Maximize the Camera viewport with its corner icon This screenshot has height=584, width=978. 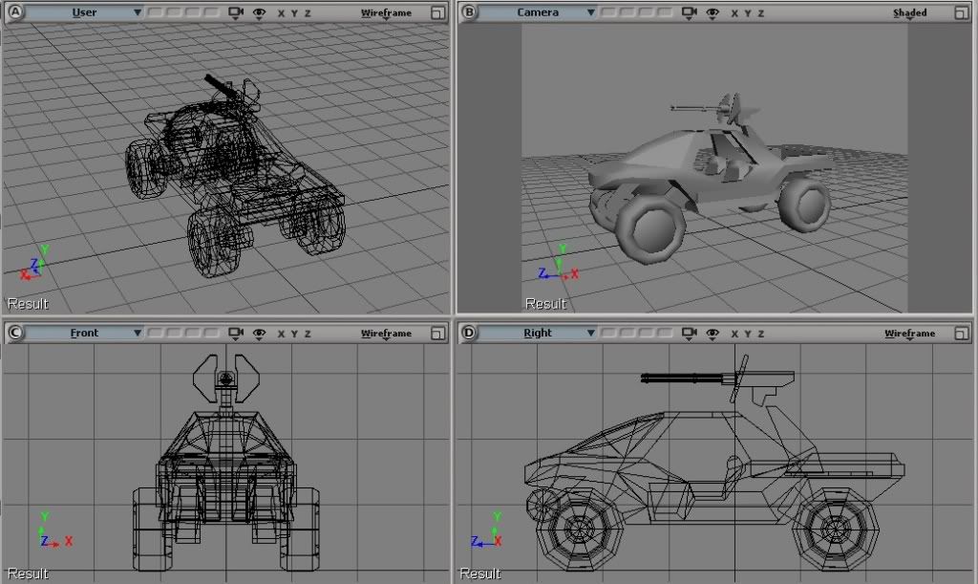pos(962,12)
